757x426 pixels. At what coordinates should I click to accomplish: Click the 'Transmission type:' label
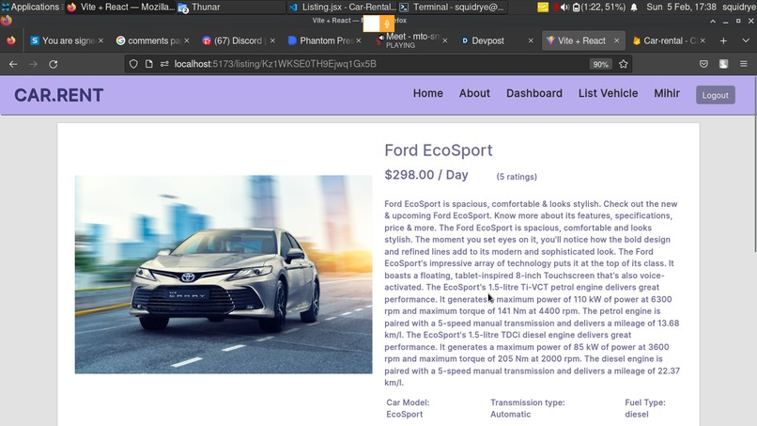pos(527,402)
